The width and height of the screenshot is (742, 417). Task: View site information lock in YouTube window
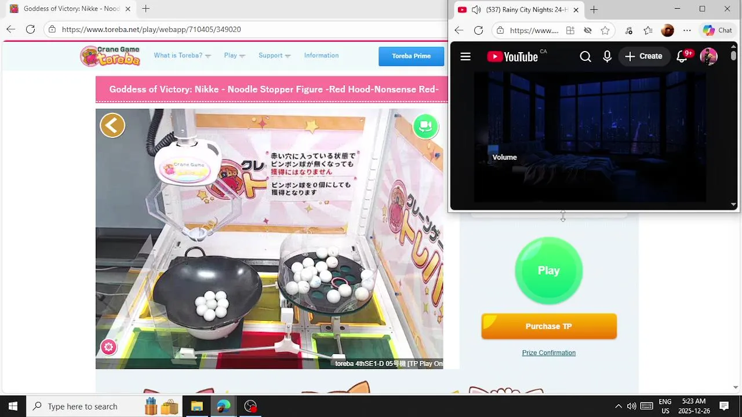click(500, 30)
